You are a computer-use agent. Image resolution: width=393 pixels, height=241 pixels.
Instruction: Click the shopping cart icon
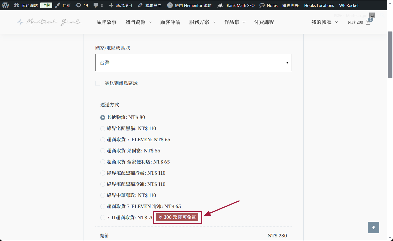pyautogui.click(x=368, y=22)
